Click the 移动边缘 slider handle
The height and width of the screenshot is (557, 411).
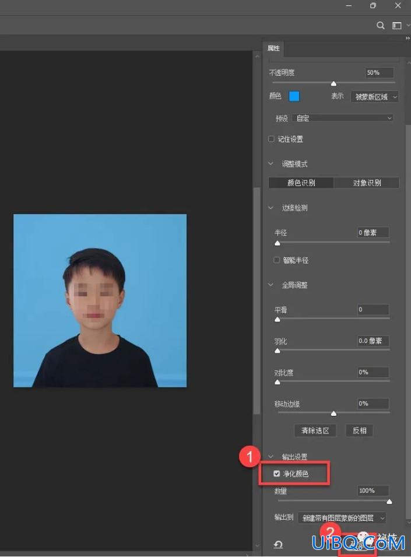click(333, 414)
